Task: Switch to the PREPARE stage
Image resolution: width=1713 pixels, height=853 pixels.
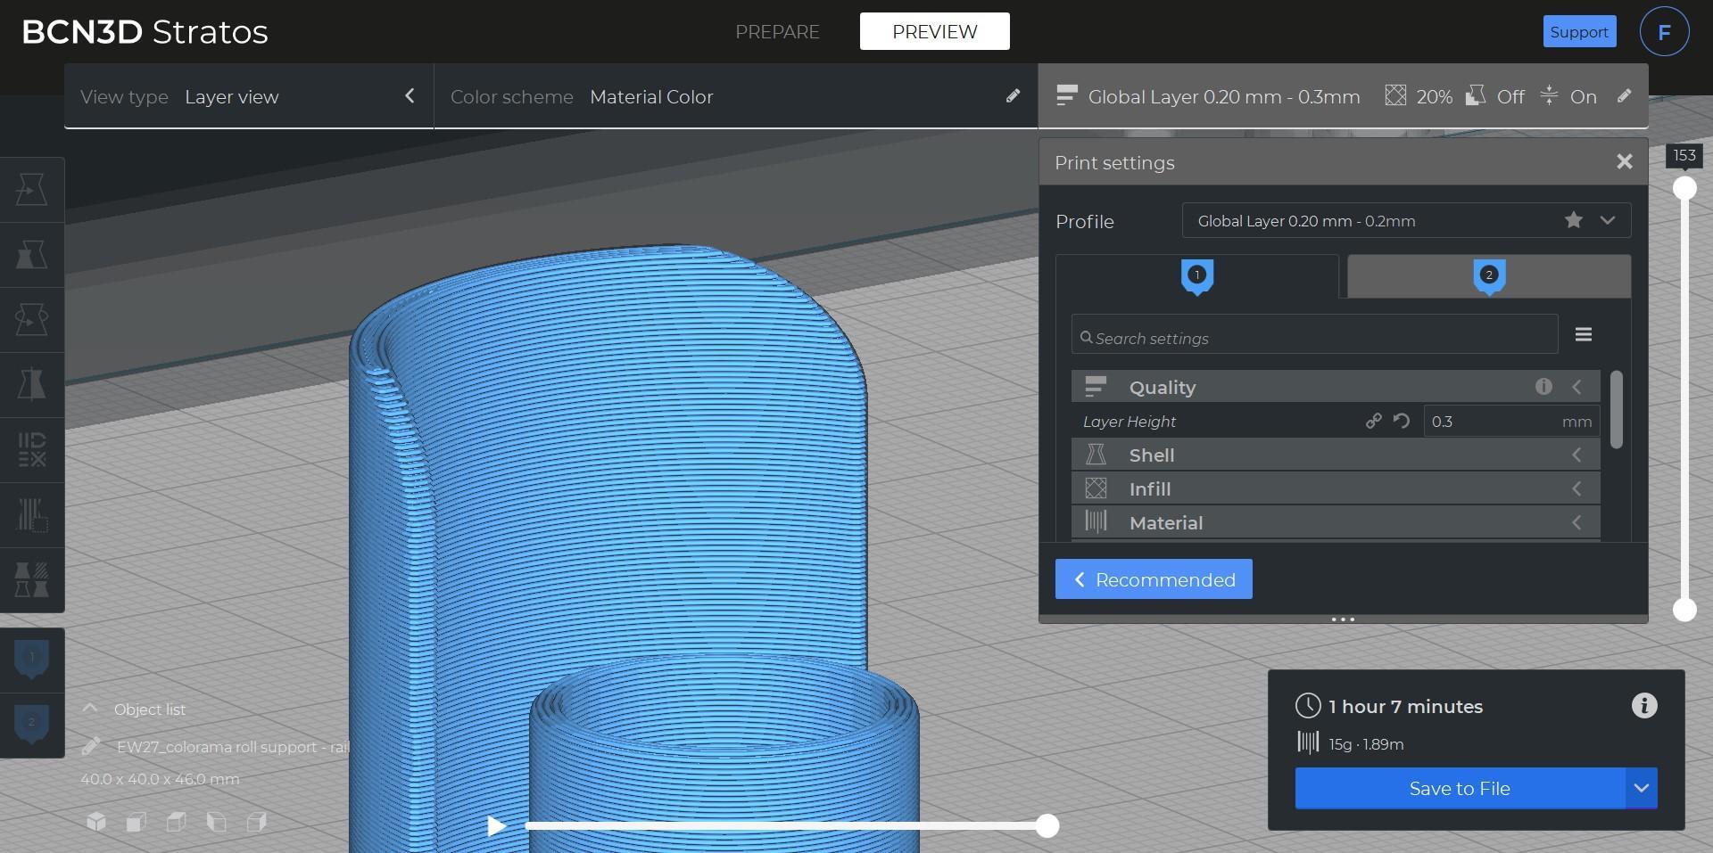Action: [776, 32]
